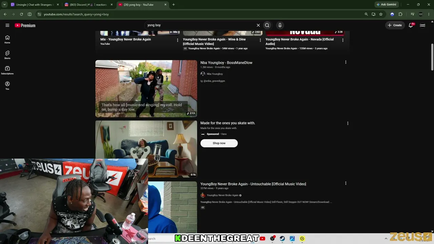Click the magnifier search button
The image size is (434, 244).
(267, 25)
